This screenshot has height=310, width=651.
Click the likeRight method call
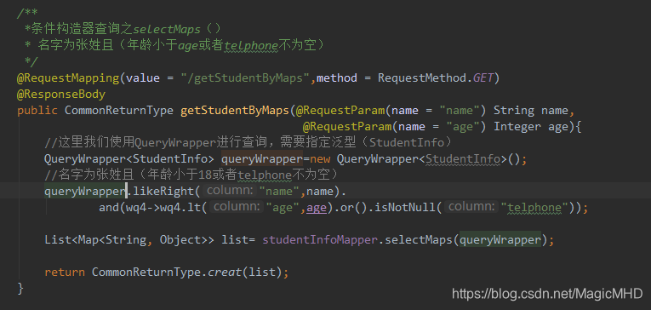[164, 191]
